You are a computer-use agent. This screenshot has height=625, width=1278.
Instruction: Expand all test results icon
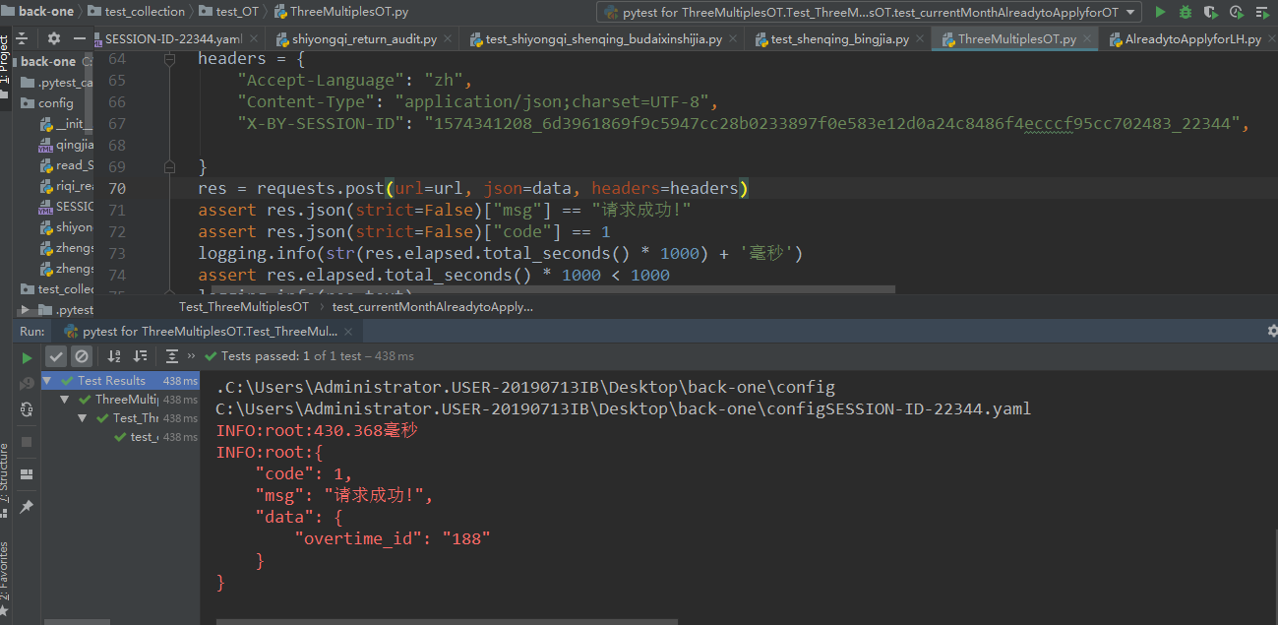click(x=172, y=356)
